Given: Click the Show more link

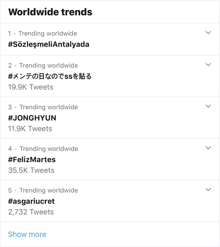Looking at the screenshot, I should (x=27, y=234).
